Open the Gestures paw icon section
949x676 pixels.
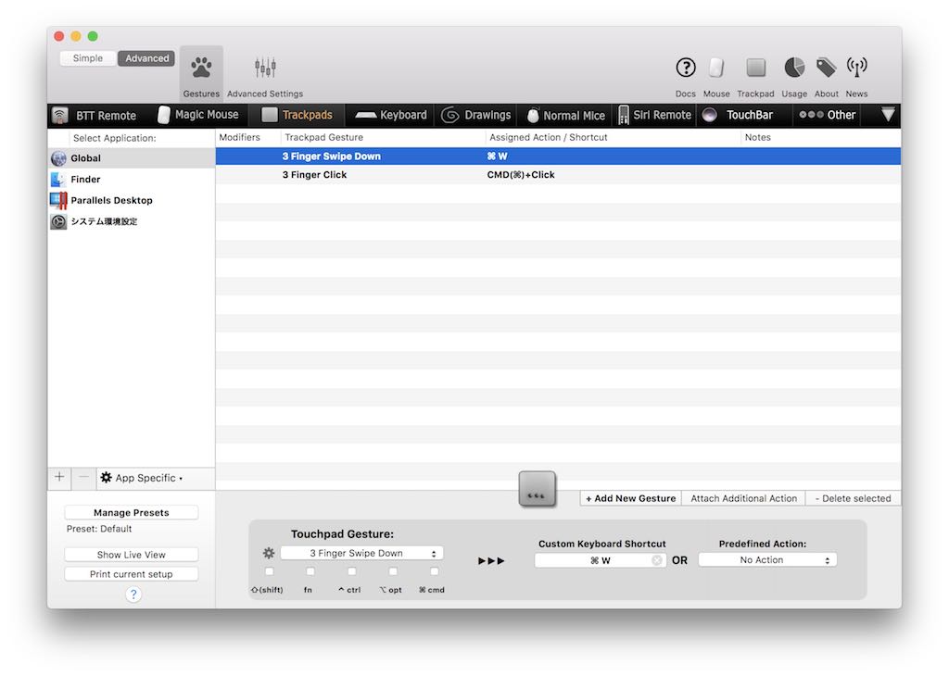[x=201, y=72]
